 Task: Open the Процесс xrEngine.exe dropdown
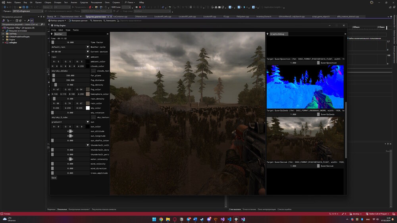(x=28, y=11)
